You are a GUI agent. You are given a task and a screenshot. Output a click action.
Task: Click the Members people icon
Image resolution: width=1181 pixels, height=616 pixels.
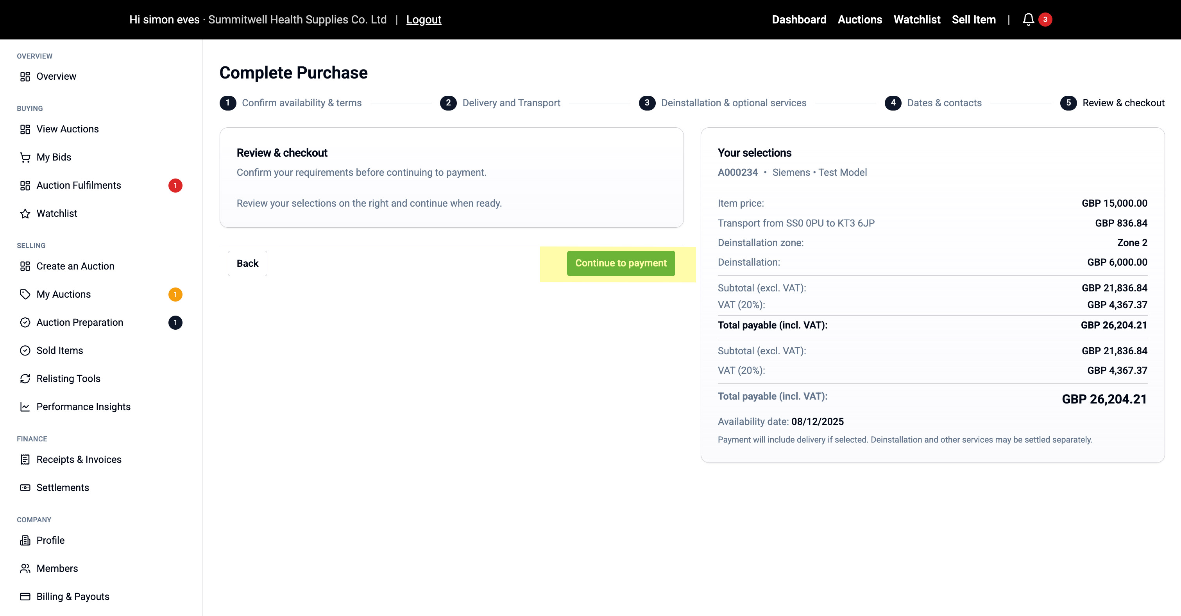click(25, 568)
